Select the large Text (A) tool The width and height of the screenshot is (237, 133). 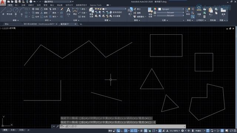coord(68,11)
